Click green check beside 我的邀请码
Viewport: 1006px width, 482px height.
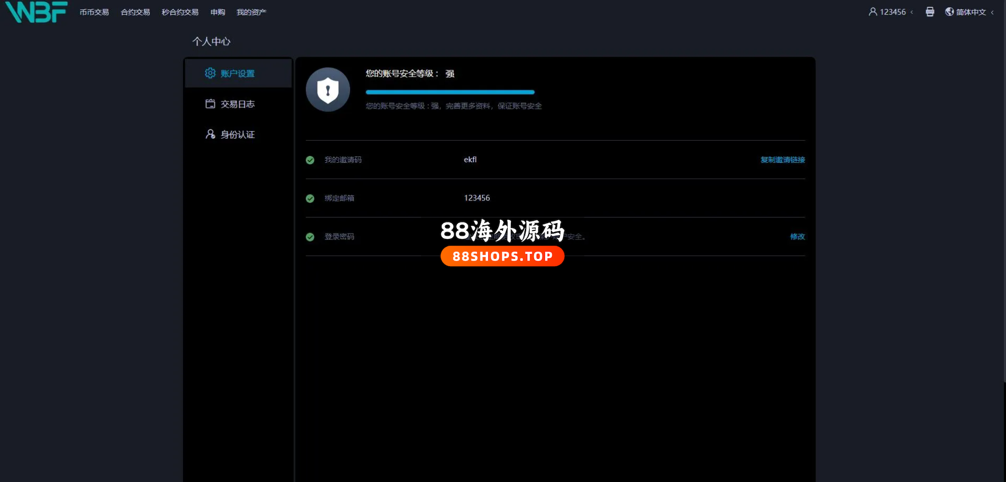click(310, 160)
